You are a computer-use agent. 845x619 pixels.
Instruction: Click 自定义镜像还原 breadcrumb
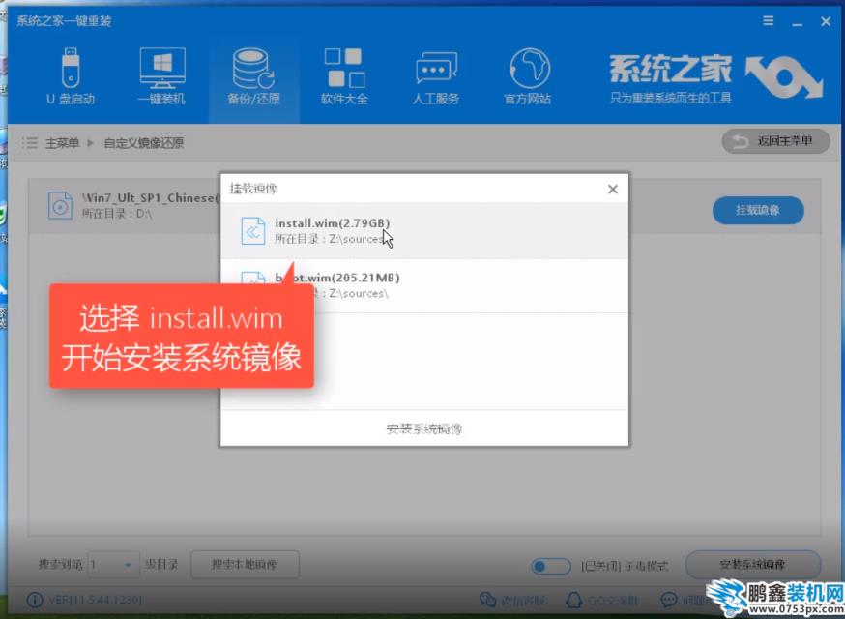(x=144, y=143)
